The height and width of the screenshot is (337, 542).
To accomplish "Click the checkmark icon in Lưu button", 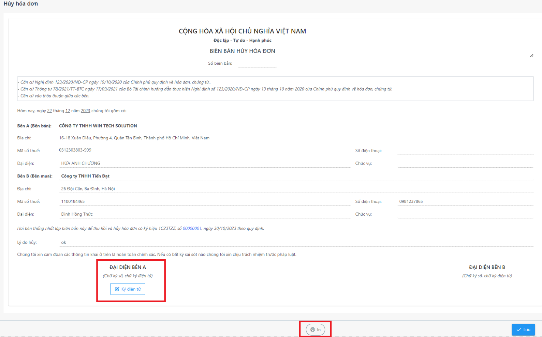I will (519, 330).
